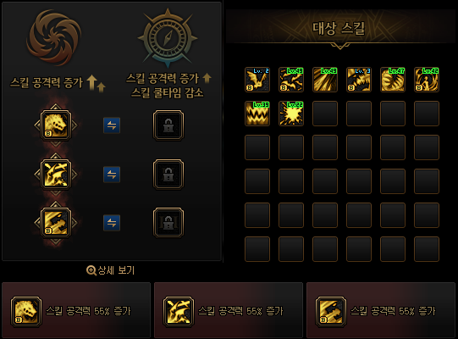This screenshot has height=339, width=458.
Task: Select the Lv.47 claw skill icon
Action: point(393,80)
